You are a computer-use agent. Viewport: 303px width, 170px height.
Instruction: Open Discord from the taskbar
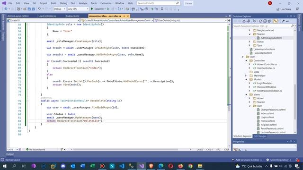(63, 166)
